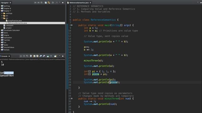Fold the minusThree method at line 35

pyautogui.click(x=72, y=99)
